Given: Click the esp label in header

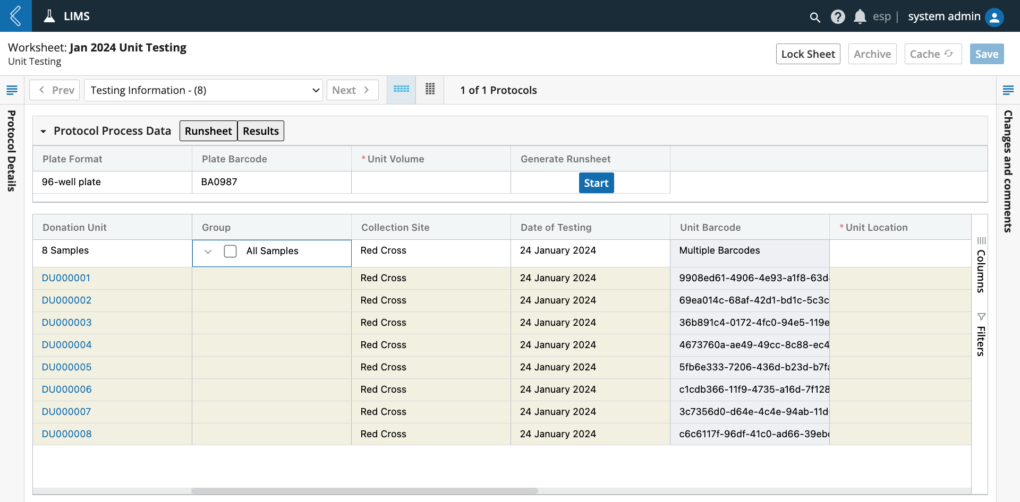Looking at the screenshot, I should tap(881, 17).
